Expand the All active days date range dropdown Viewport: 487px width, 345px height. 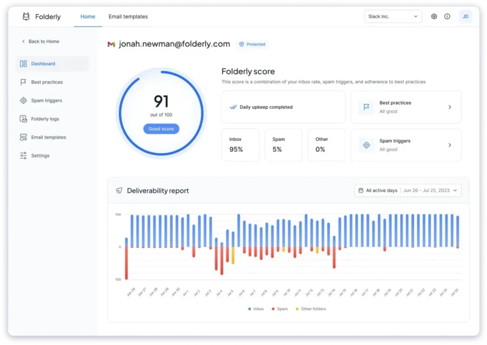click(408, 191)
